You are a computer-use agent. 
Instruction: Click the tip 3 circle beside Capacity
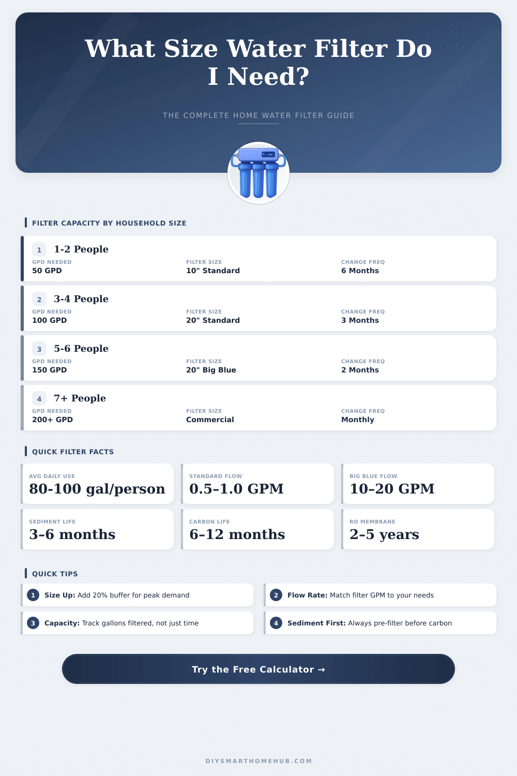click(x=33, y=623)
